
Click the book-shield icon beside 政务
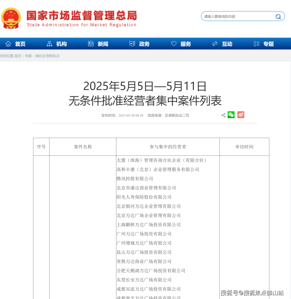(x=132, y=44)
